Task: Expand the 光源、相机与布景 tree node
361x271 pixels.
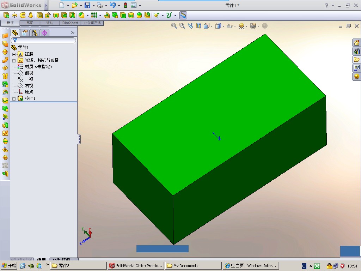Action: 14,61
